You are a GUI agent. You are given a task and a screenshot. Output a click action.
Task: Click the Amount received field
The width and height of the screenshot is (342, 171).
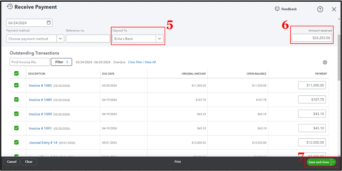[312, 38]
